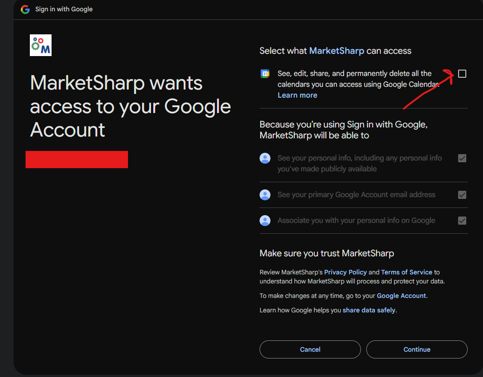Click 'MarketSharp wants access to your Google Account' heading
The height and width of the screenshot is (377, 483).
[130, 106]
